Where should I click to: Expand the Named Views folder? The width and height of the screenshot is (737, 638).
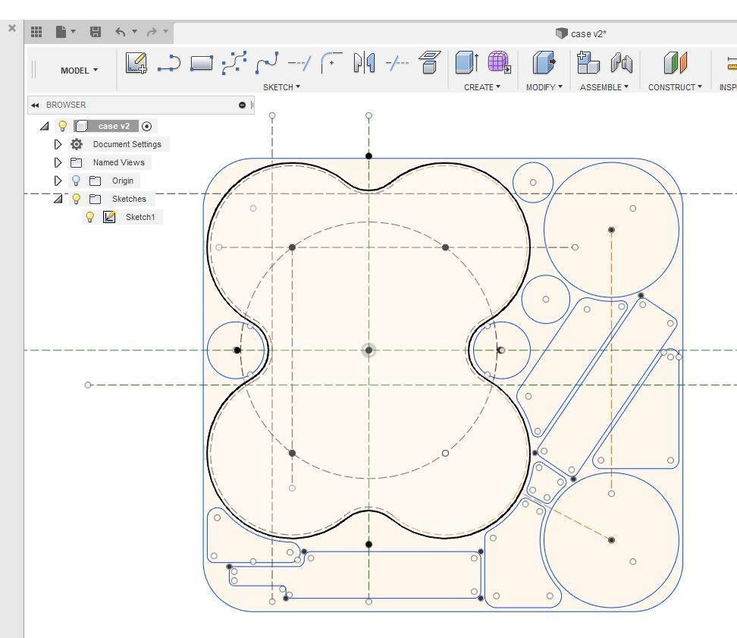coord(58,162)
